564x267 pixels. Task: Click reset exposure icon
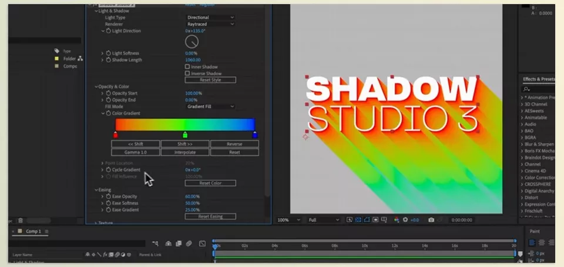click(x=405, y=219)
